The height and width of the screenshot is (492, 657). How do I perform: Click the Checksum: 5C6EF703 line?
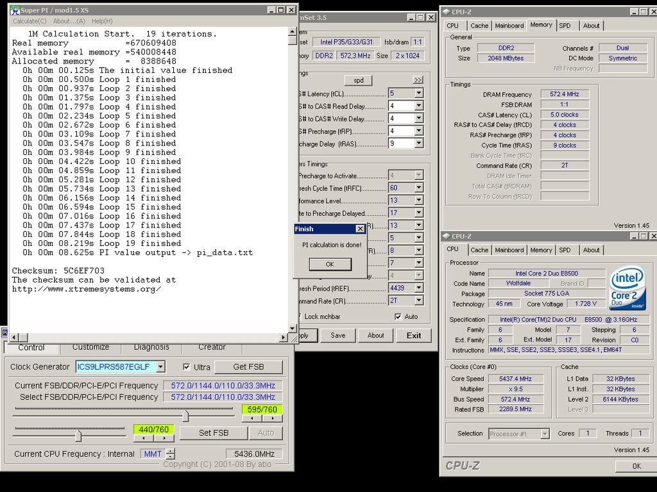pyautogui.click(x=58, y=271)
